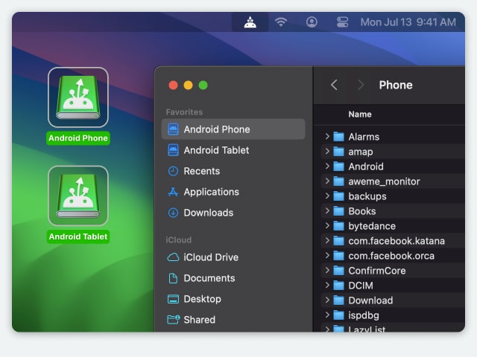Expand the bytedance folder

point(327,225)
